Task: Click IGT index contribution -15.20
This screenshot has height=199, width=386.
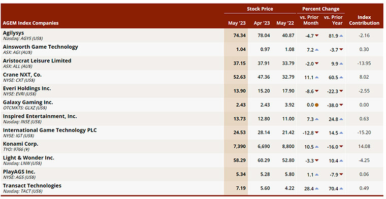Action: pos(364,133)
